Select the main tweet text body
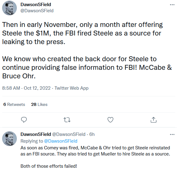This screenshot has height=172, width=177. pyautogui.click(x=87, y=50)
